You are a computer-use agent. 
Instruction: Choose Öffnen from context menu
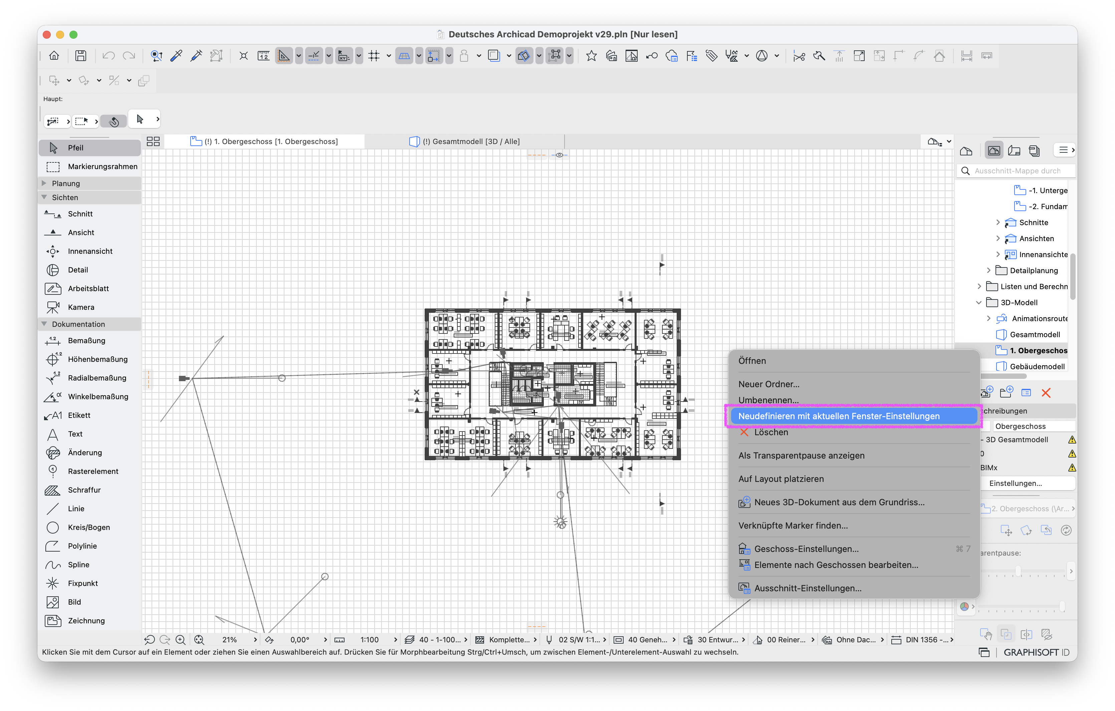[x=853, y=361]
